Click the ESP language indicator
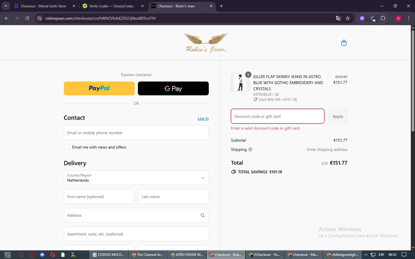This screenshot has width=415, height=259. (382, 255)
